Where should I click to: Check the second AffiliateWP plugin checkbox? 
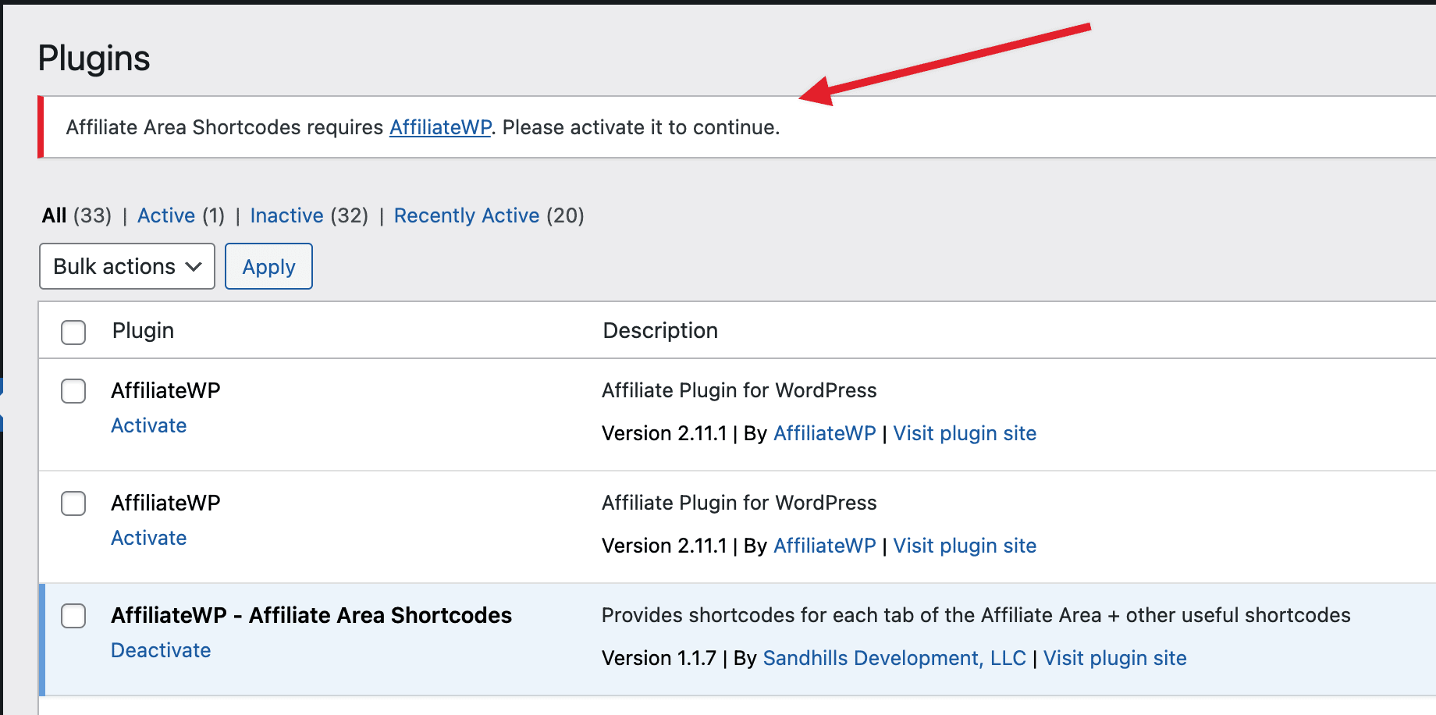[73, 503]
